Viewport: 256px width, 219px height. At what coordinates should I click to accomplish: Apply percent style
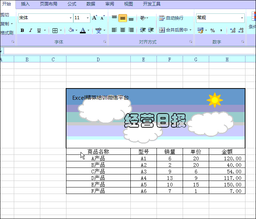(212, 30)
